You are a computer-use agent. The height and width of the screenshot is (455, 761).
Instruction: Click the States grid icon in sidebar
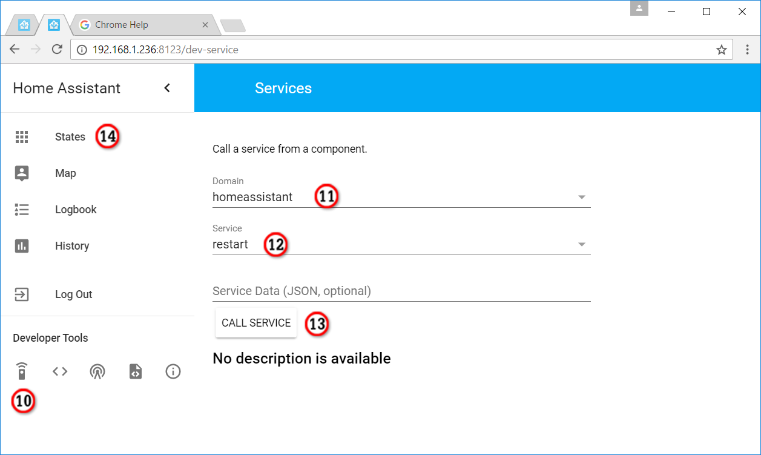click(22, 137)
